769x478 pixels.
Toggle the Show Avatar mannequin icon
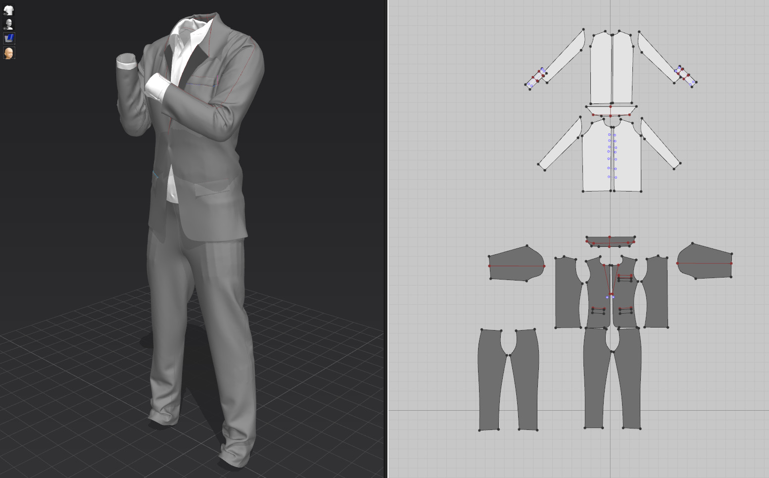click(x=9, y=24)
